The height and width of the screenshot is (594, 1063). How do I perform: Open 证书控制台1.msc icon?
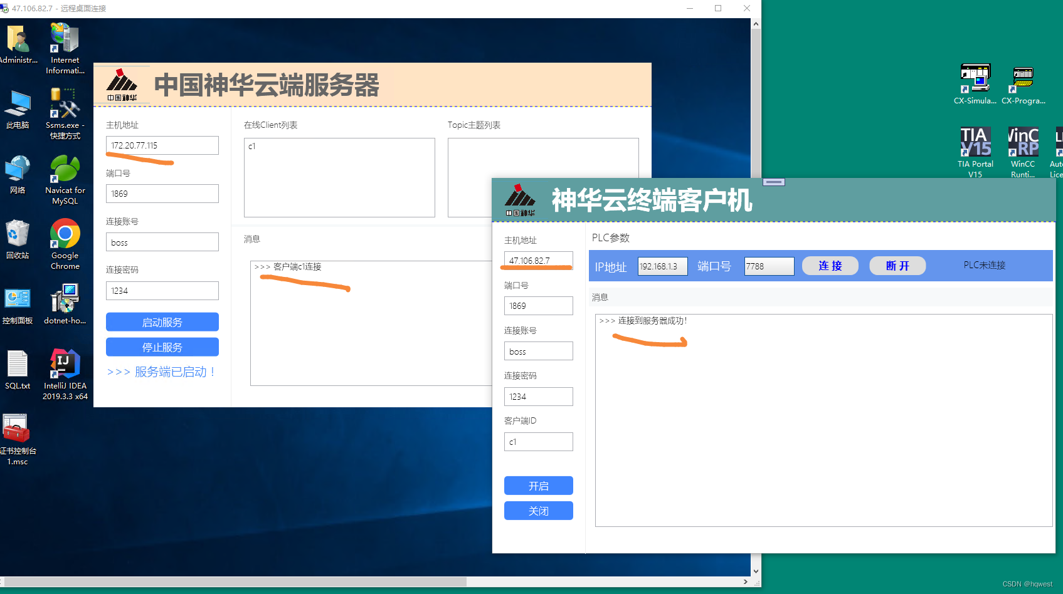click(x=18, y=439)
